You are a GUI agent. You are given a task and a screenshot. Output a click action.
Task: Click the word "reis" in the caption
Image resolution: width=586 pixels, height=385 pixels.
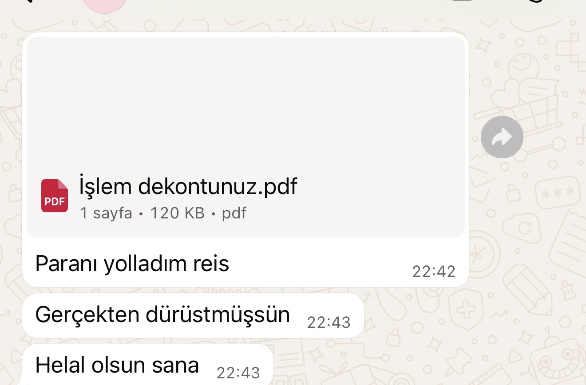pos(211,264)
